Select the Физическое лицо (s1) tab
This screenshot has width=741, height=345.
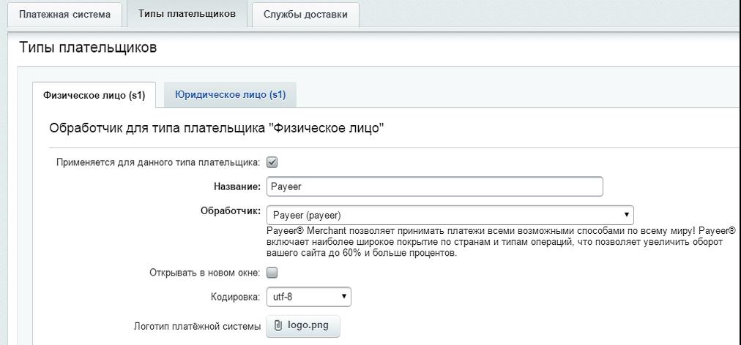[x=94, y=95]
